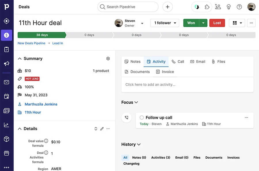Open the Products box icon in sidebar
Screen dimensions: 259x171
click(x=6, y=139)
